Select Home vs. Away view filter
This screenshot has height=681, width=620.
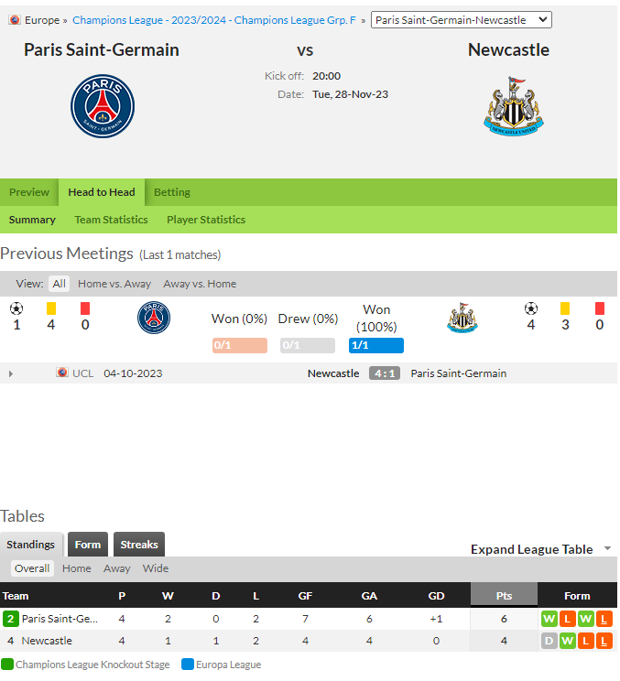click(114, 284)
